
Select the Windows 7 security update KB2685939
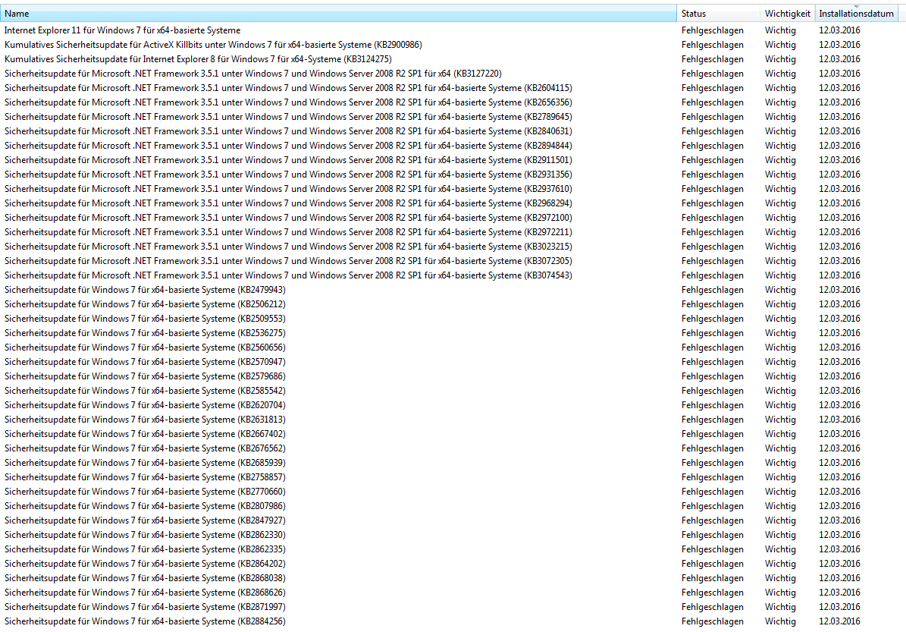[x=145, y=463]
